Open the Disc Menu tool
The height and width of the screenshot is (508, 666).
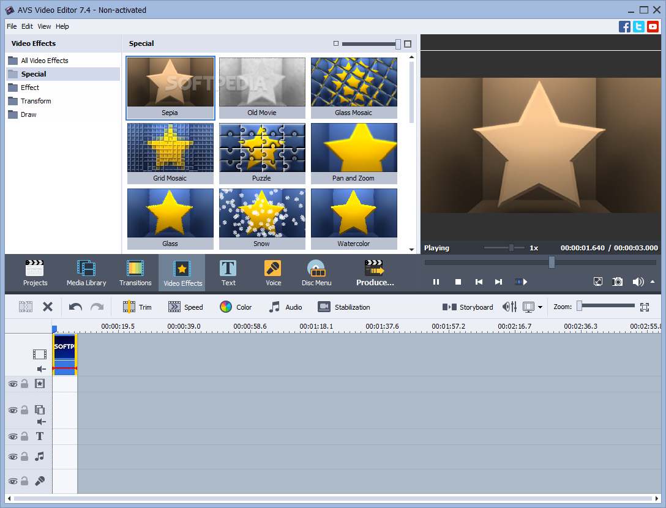tap(316, 273)
